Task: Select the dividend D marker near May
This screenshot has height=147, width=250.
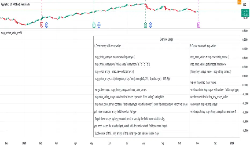Action: coord(99,25)
